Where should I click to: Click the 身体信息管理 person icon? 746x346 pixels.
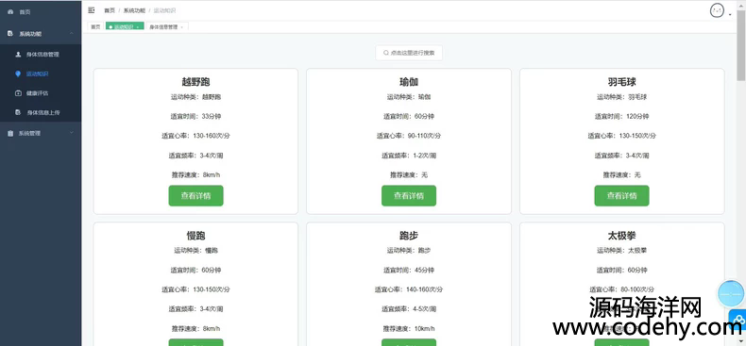tap(18, 54)
